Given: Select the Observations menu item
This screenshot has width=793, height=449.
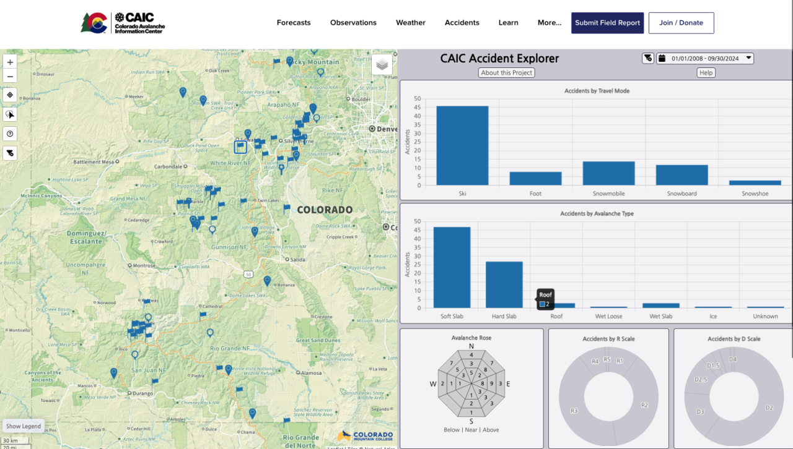Looking at the screenshot, I should click(x=353, y=22).
